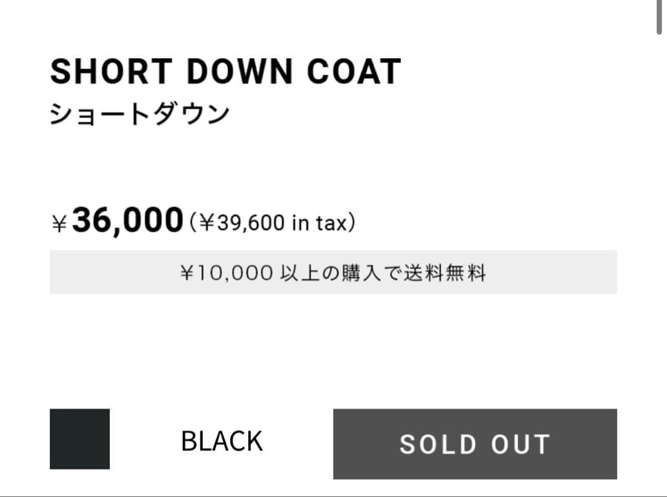
Task: Click the in tax label text
Action: pyautogui.click(x=321, y=223)
